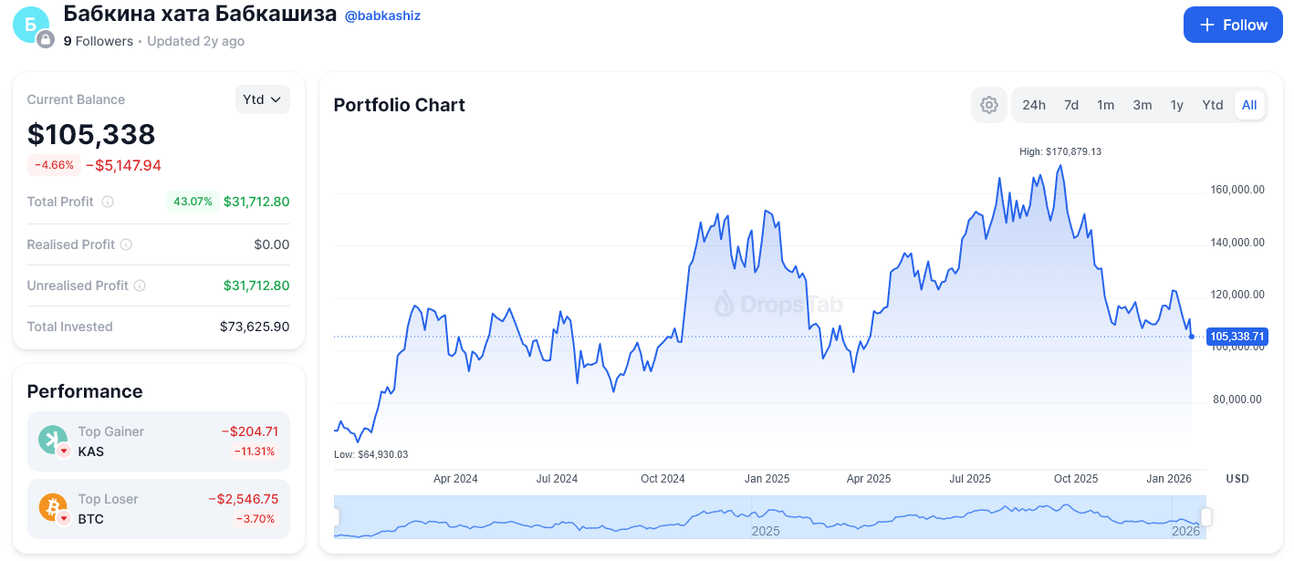Open the Ytd balance period dropdown

click(x=262, y=99)
